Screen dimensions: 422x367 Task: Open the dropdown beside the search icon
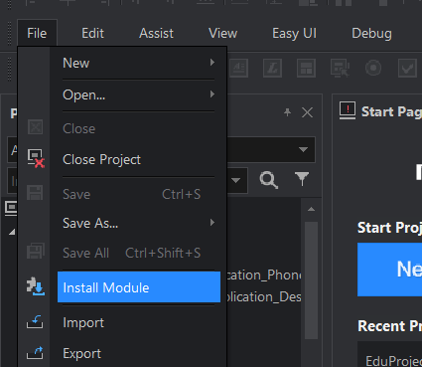[235, 180]
